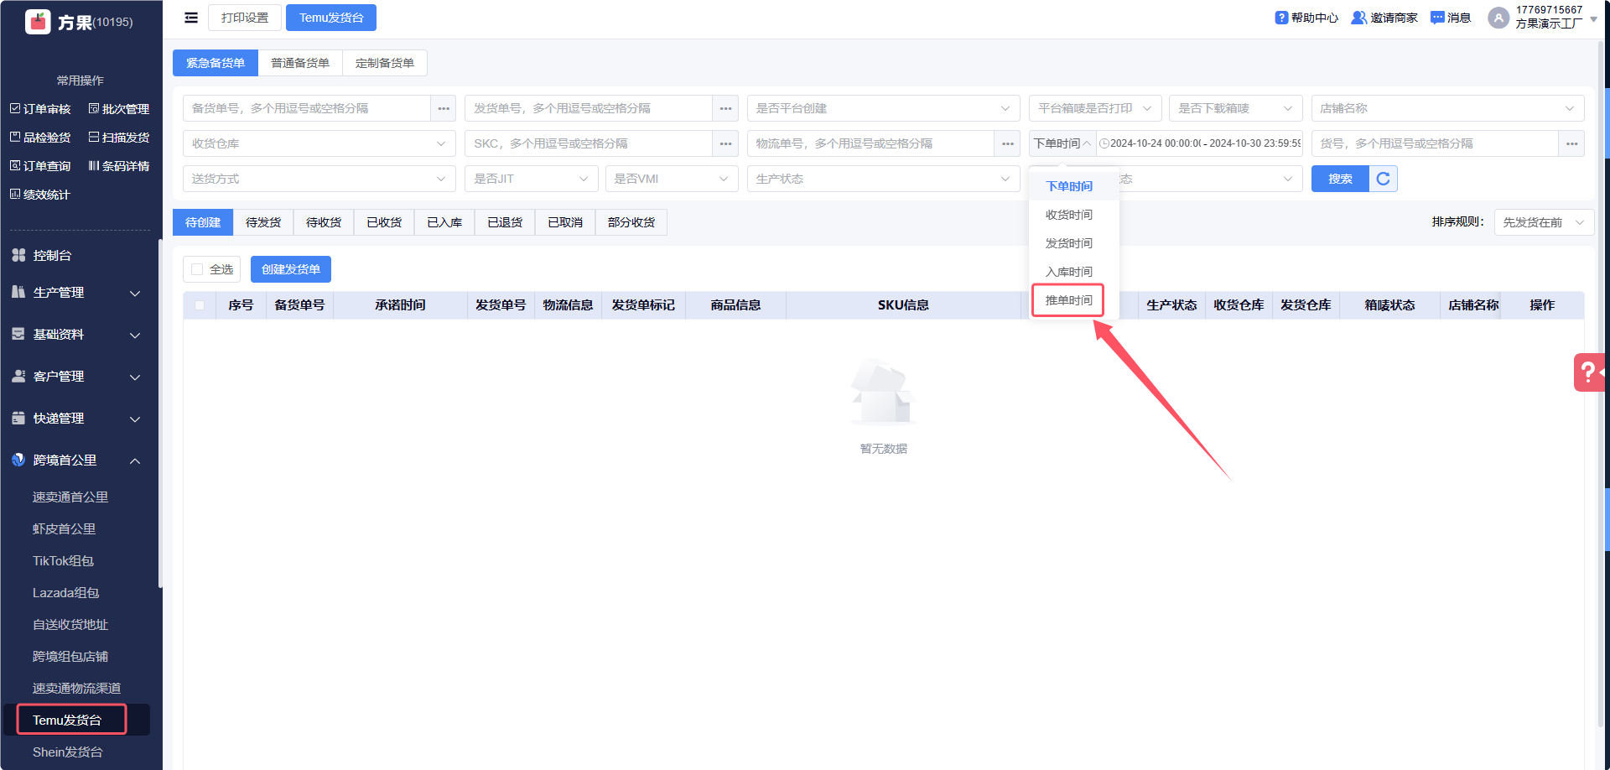Select 入库时间 from the time type list

pyautogui.click(x=1069, y=272)
